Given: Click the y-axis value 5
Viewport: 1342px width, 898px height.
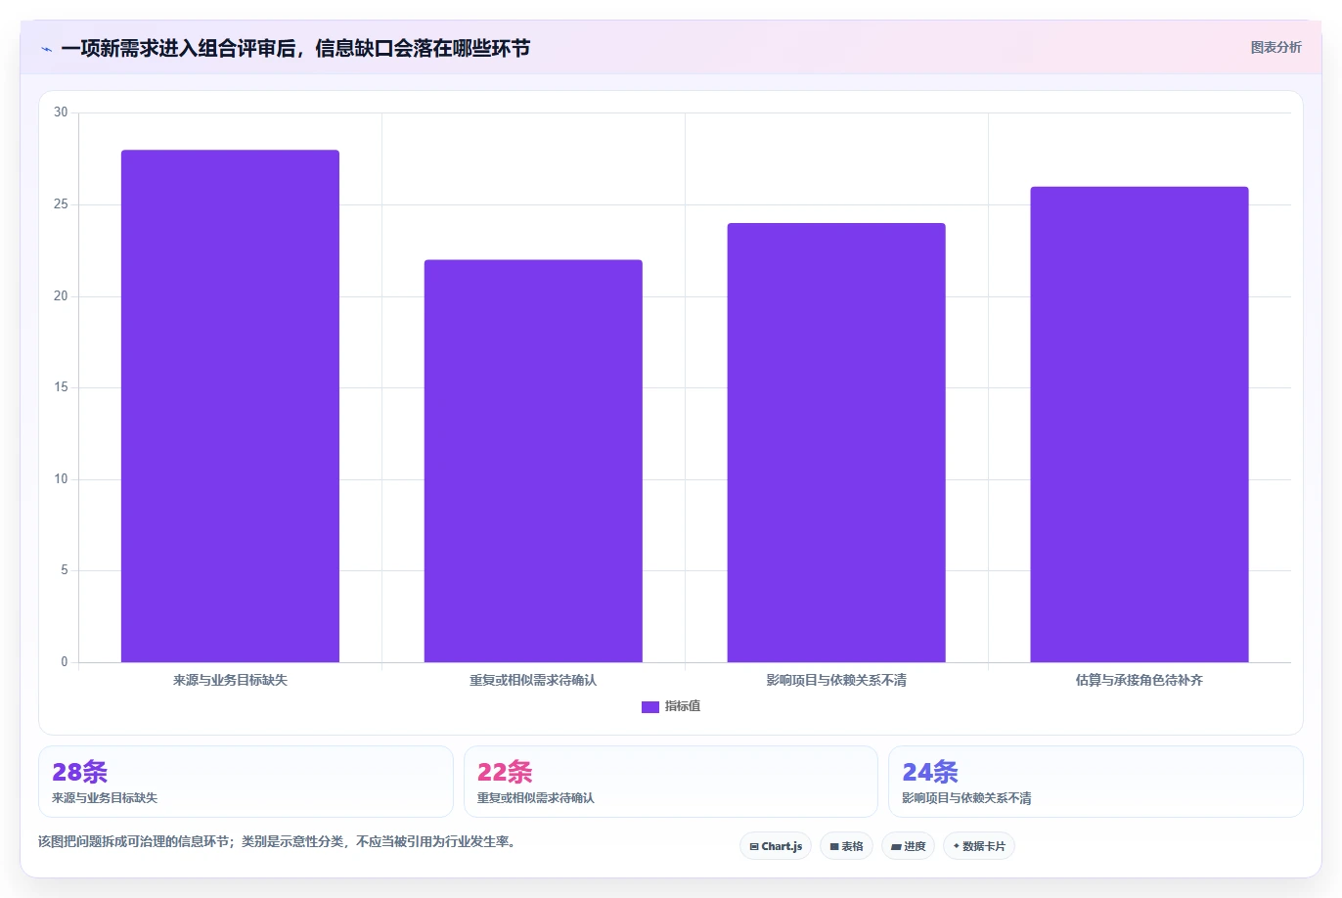Looking at the screenshot, I should click(65, 570).
